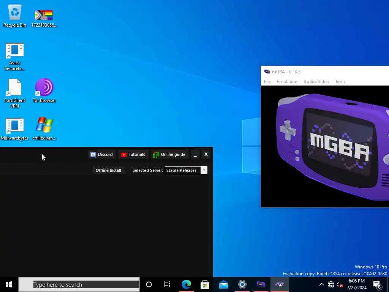Open the Windows Start menu
The image size is (389, 292).
9,284
